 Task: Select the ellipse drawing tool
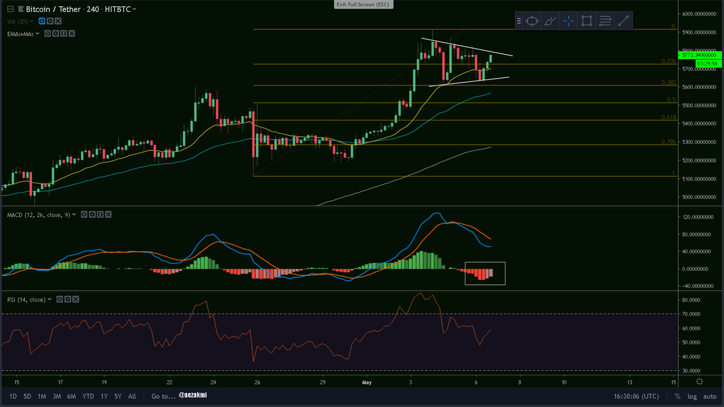pyautogui.click(x=532, y=21)
